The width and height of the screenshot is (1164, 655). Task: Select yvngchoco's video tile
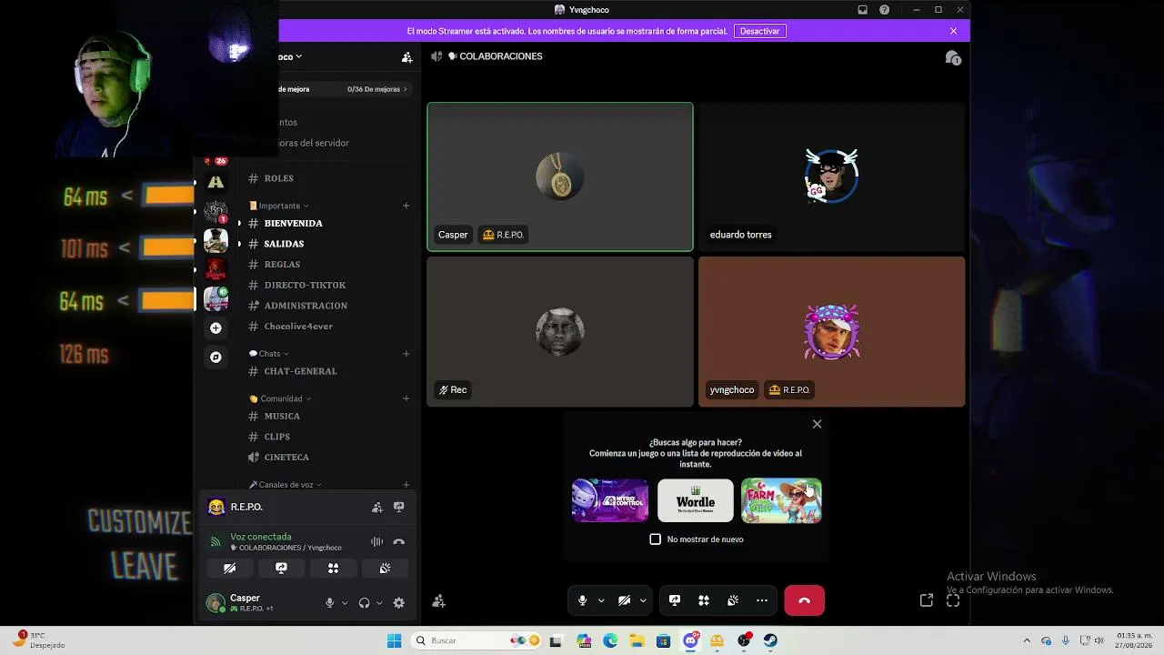(831, 331)
